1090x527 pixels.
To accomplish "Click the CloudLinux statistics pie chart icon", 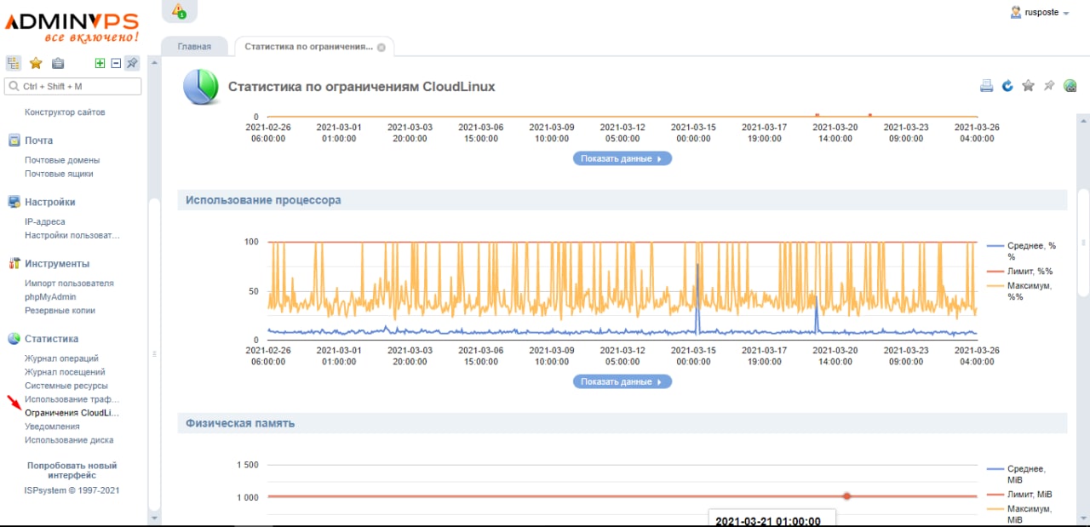I will tap(201, 87).
